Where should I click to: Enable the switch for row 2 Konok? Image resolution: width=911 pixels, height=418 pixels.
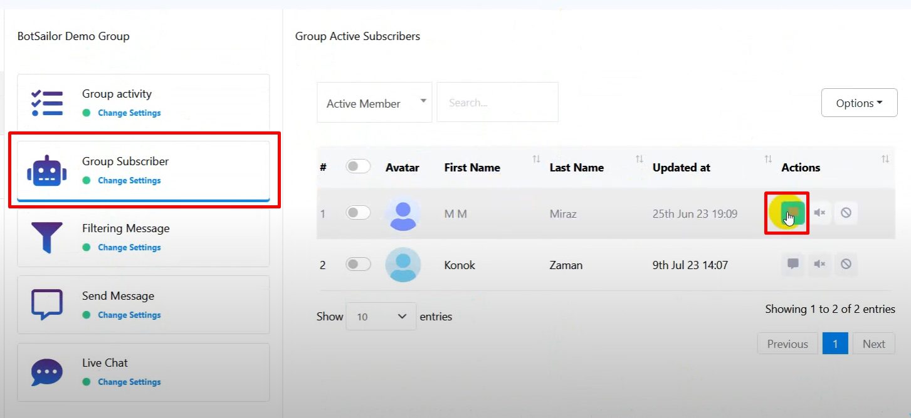pos(358,265)
